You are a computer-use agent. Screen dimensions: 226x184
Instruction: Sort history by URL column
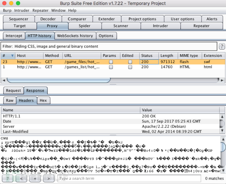tap(82, 55)
